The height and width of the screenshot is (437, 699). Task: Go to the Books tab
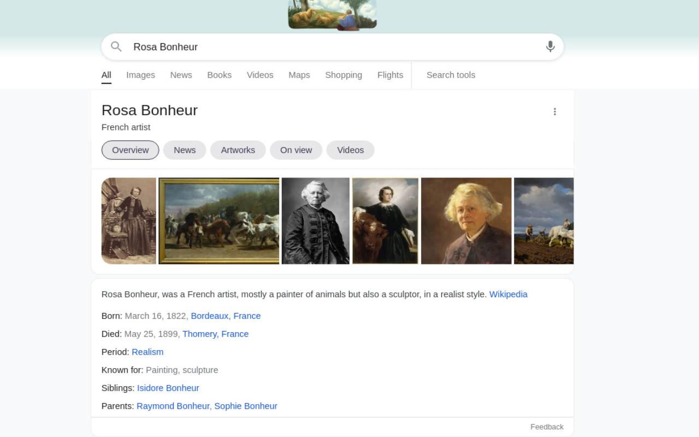pyautogui.click(x=219, y=75)
